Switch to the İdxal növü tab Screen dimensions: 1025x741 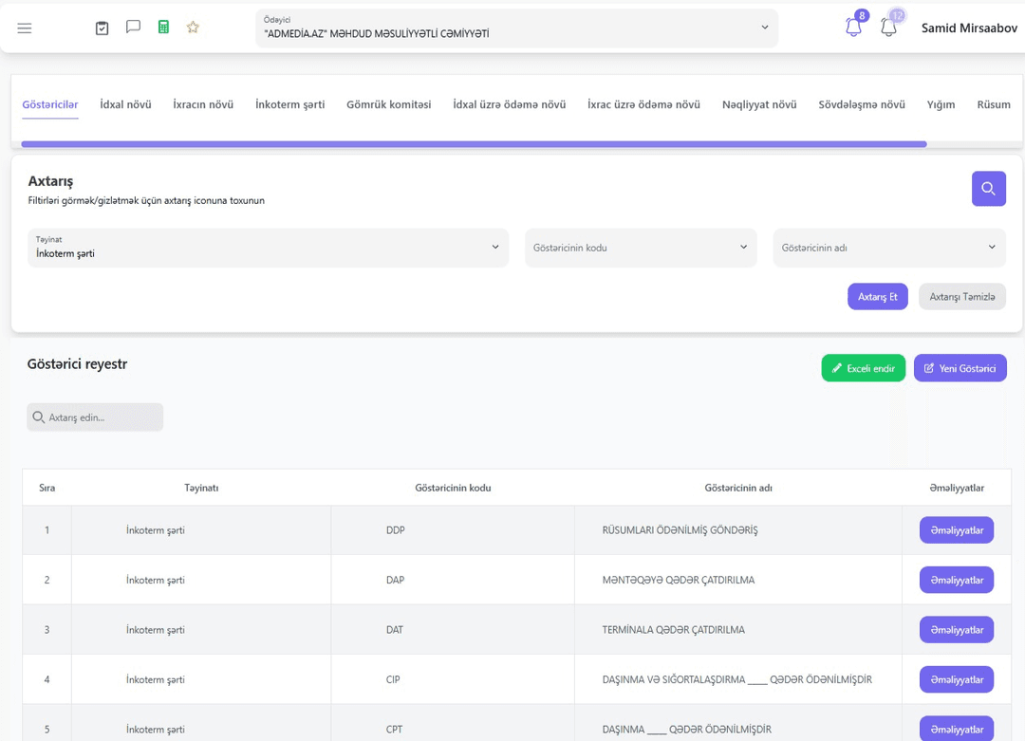[125, 104]
